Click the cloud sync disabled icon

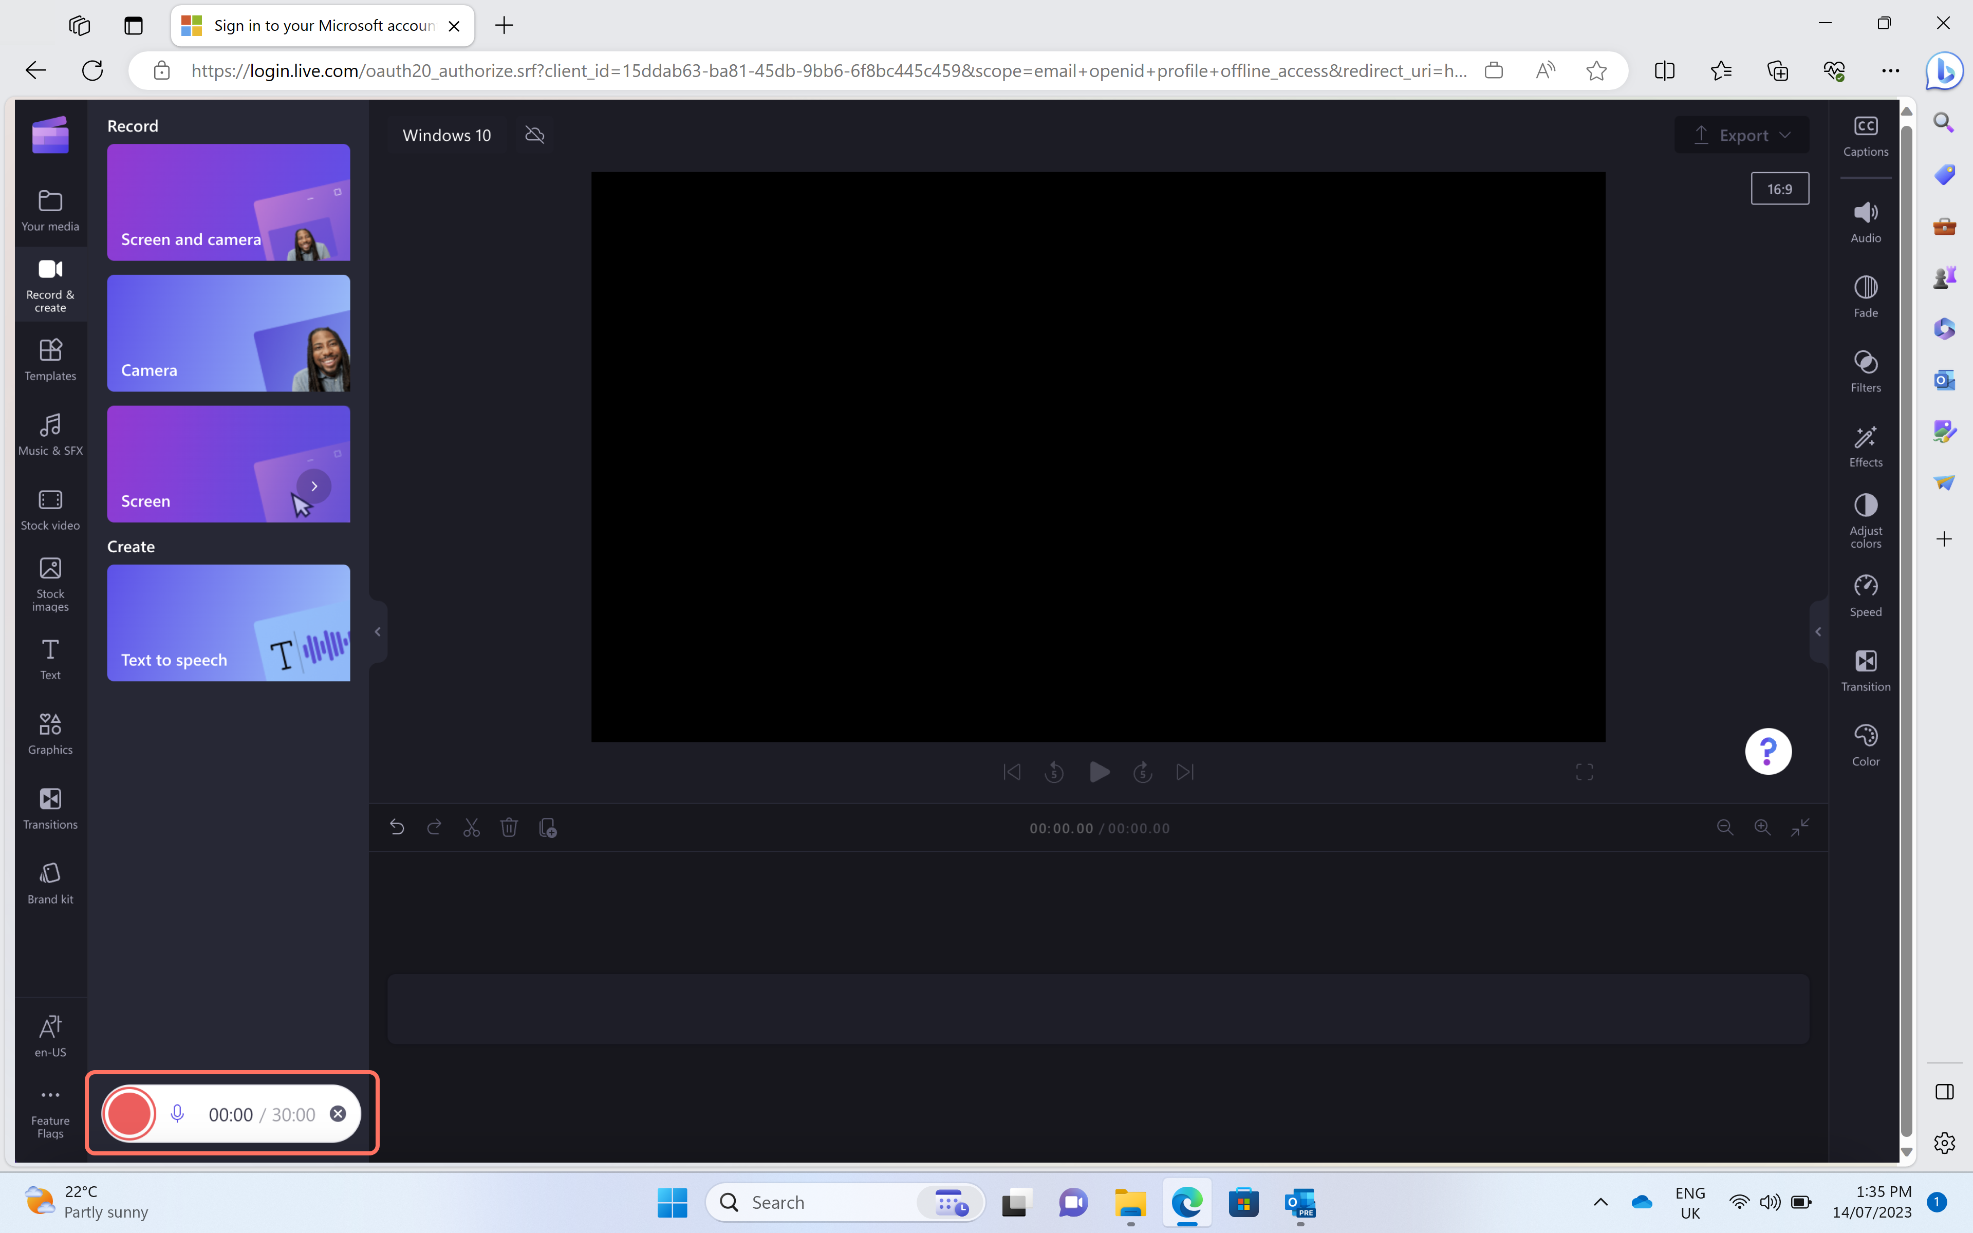tap(535, 135)
